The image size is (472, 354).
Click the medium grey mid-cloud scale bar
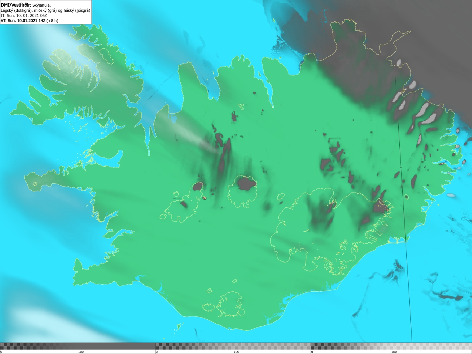click(233, 346)
